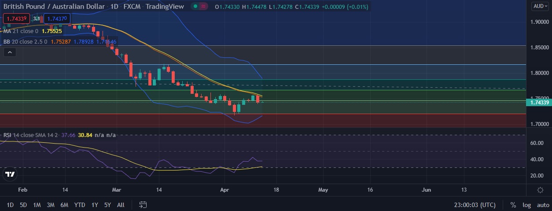Click the 1.80000 price axis label
Viewport: 552px width, 211px height.
[539, 73]
